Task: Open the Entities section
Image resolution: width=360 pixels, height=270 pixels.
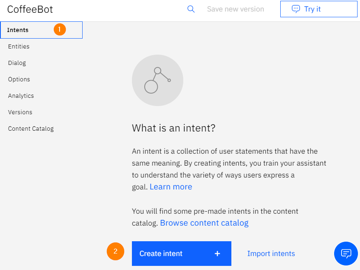Action: pos(19,46)
